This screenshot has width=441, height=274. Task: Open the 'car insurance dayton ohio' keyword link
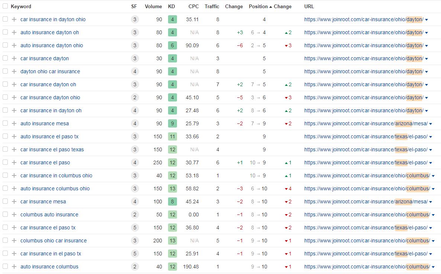tap(50, 97)
